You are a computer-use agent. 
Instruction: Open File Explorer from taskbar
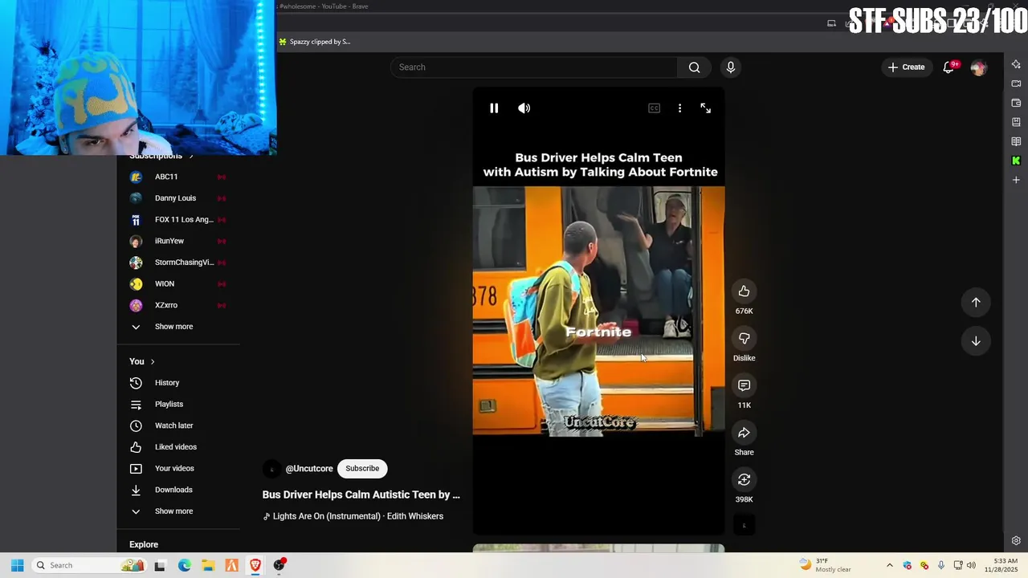pos(208,565)
